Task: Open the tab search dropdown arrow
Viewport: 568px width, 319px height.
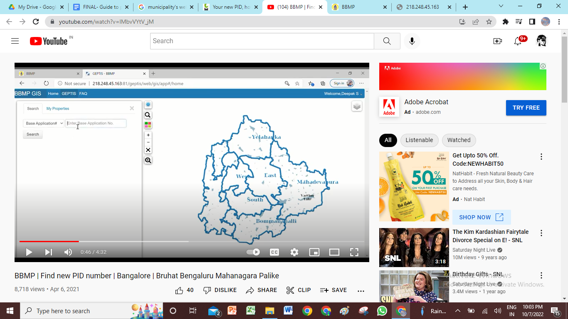Action: (501, 6)
